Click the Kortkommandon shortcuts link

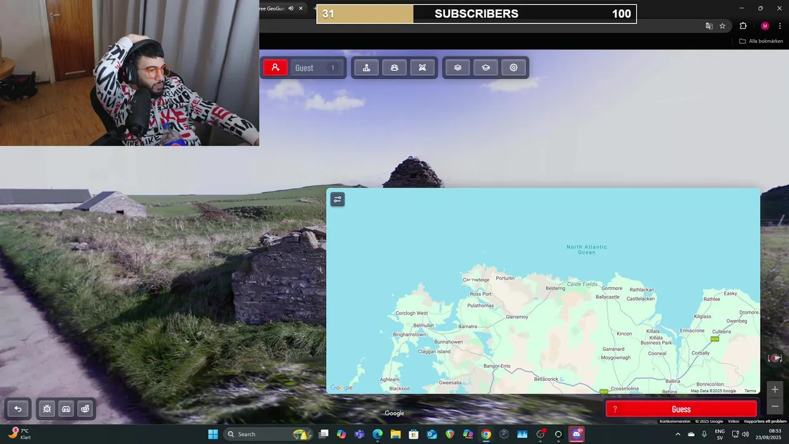pos(676,421)
